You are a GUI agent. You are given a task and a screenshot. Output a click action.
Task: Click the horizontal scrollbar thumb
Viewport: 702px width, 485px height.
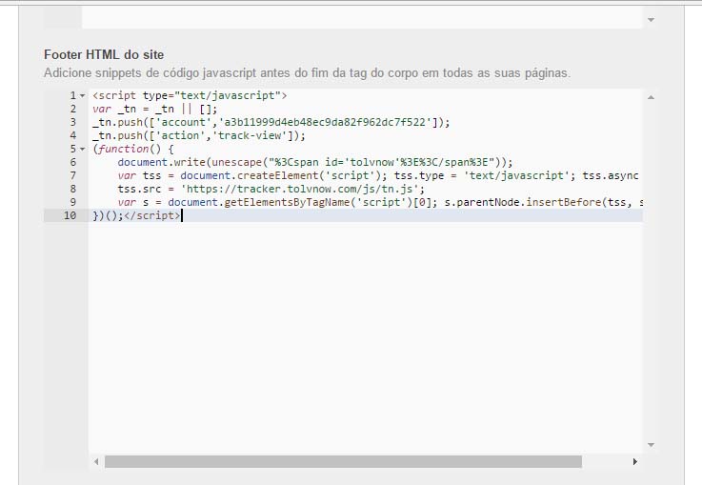(344, 462)
